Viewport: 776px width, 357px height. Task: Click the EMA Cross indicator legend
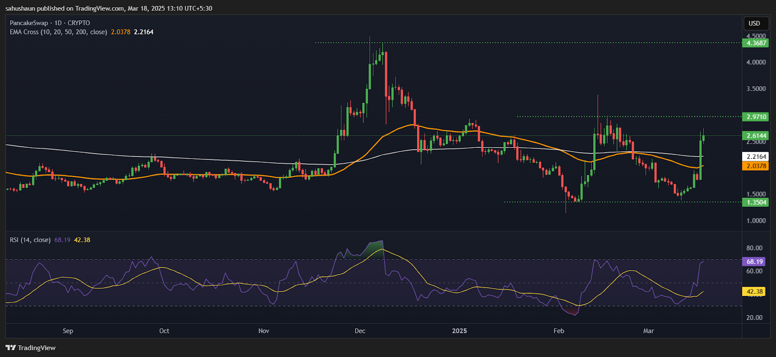coord(58,32)
